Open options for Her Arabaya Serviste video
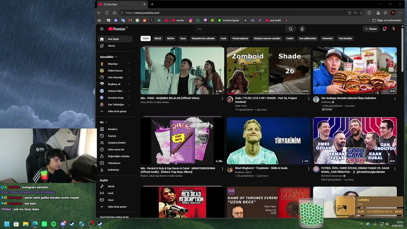 pyautogui.click(x=395, y=99)
